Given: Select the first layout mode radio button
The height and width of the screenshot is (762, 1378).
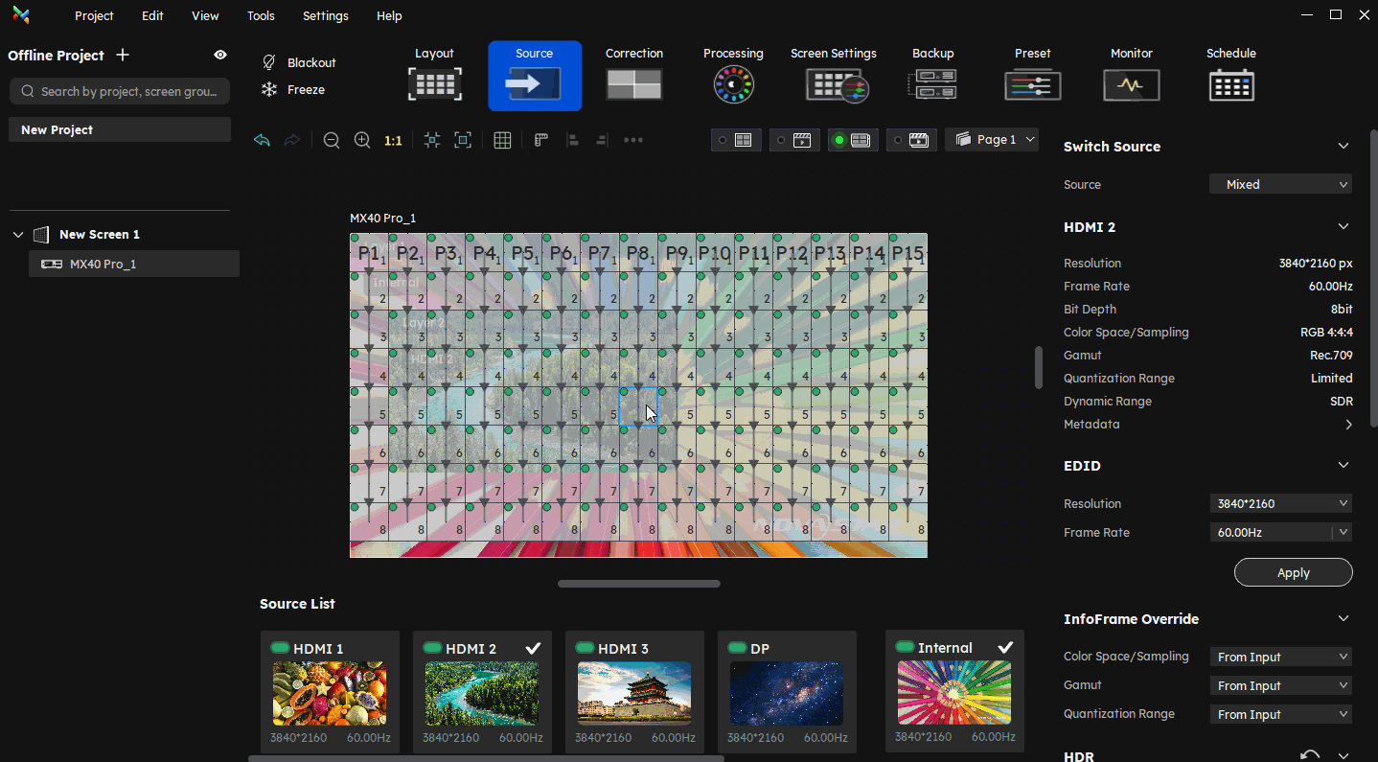Looking at the screenshot, I should (723, 140).
